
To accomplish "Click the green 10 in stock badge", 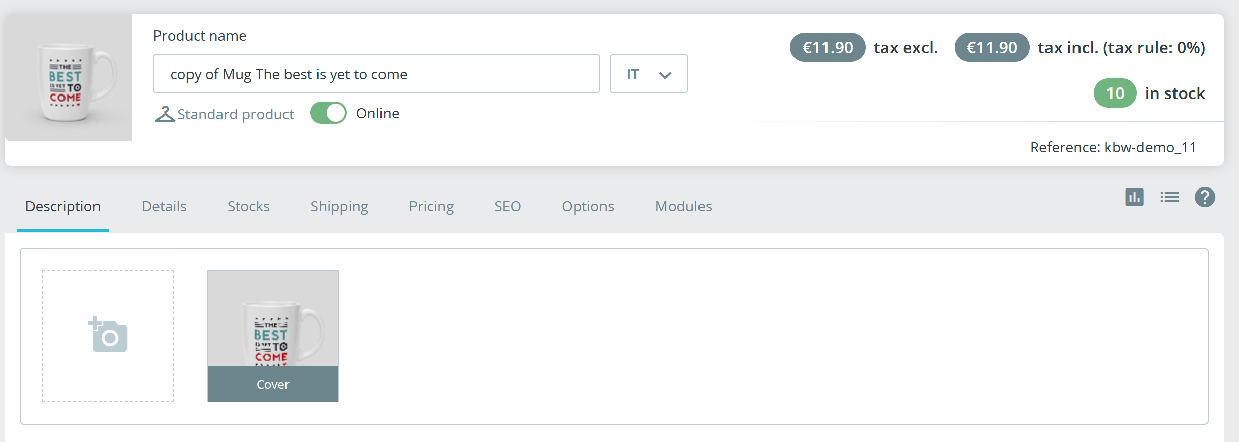I will click(1115, 93).
